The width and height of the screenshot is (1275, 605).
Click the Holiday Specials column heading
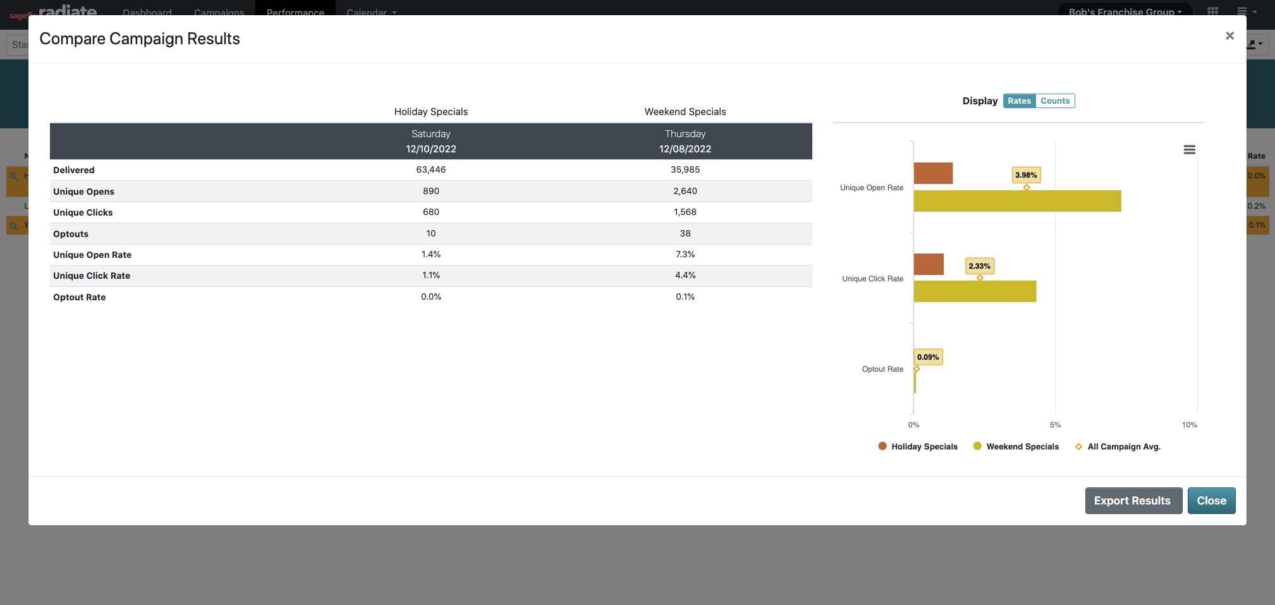(431, 112)
